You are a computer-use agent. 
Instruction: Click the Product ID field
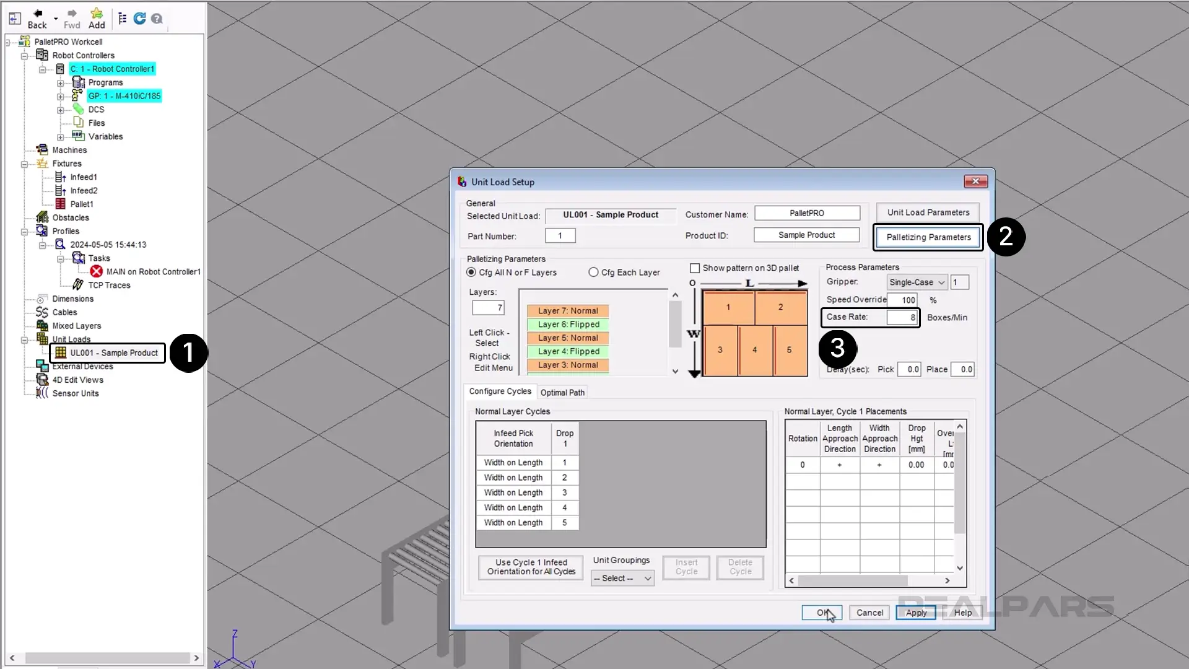[807, 235]
